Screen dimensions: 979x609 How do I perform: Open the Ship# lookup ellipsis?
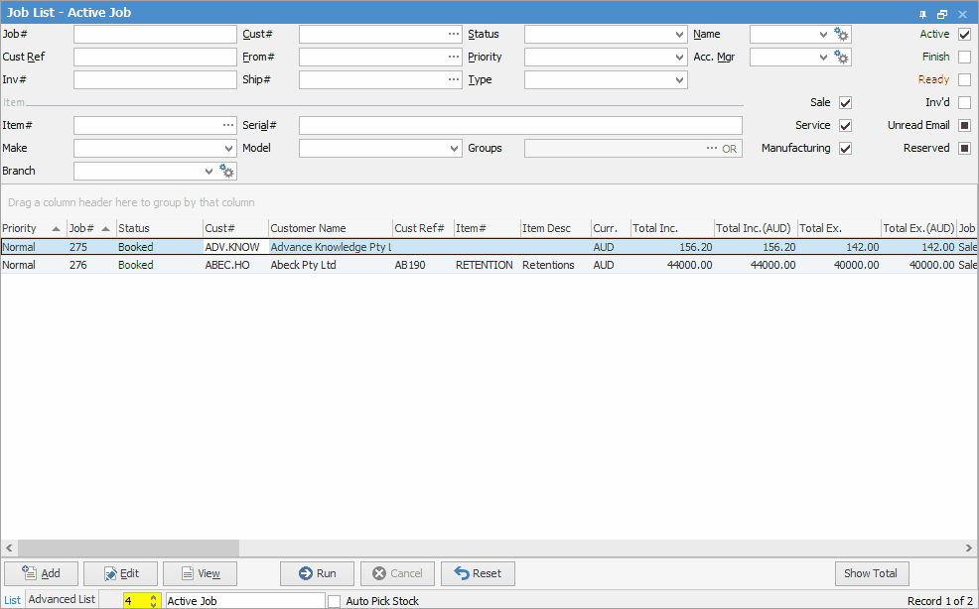tap(454, 80)
